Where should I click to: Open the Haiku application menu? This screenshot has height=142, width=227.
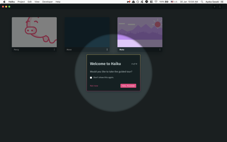point(12,2)
